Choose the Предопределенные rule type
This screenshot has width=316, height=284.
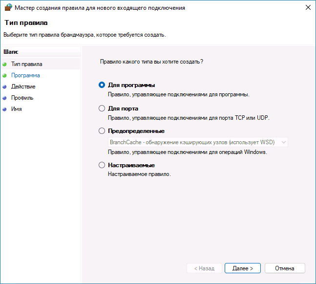pyautogui.click(x=102, y=131)
